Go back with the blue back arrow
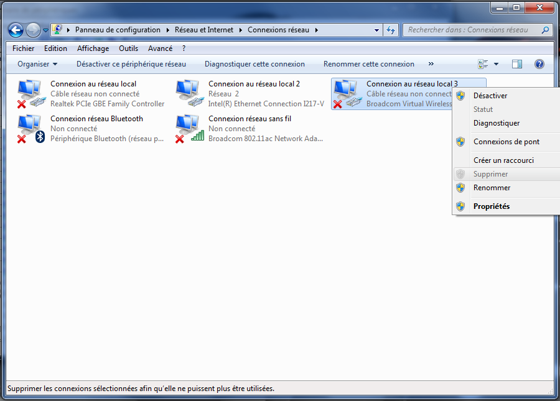560x401 pixels. pos(16,30)
